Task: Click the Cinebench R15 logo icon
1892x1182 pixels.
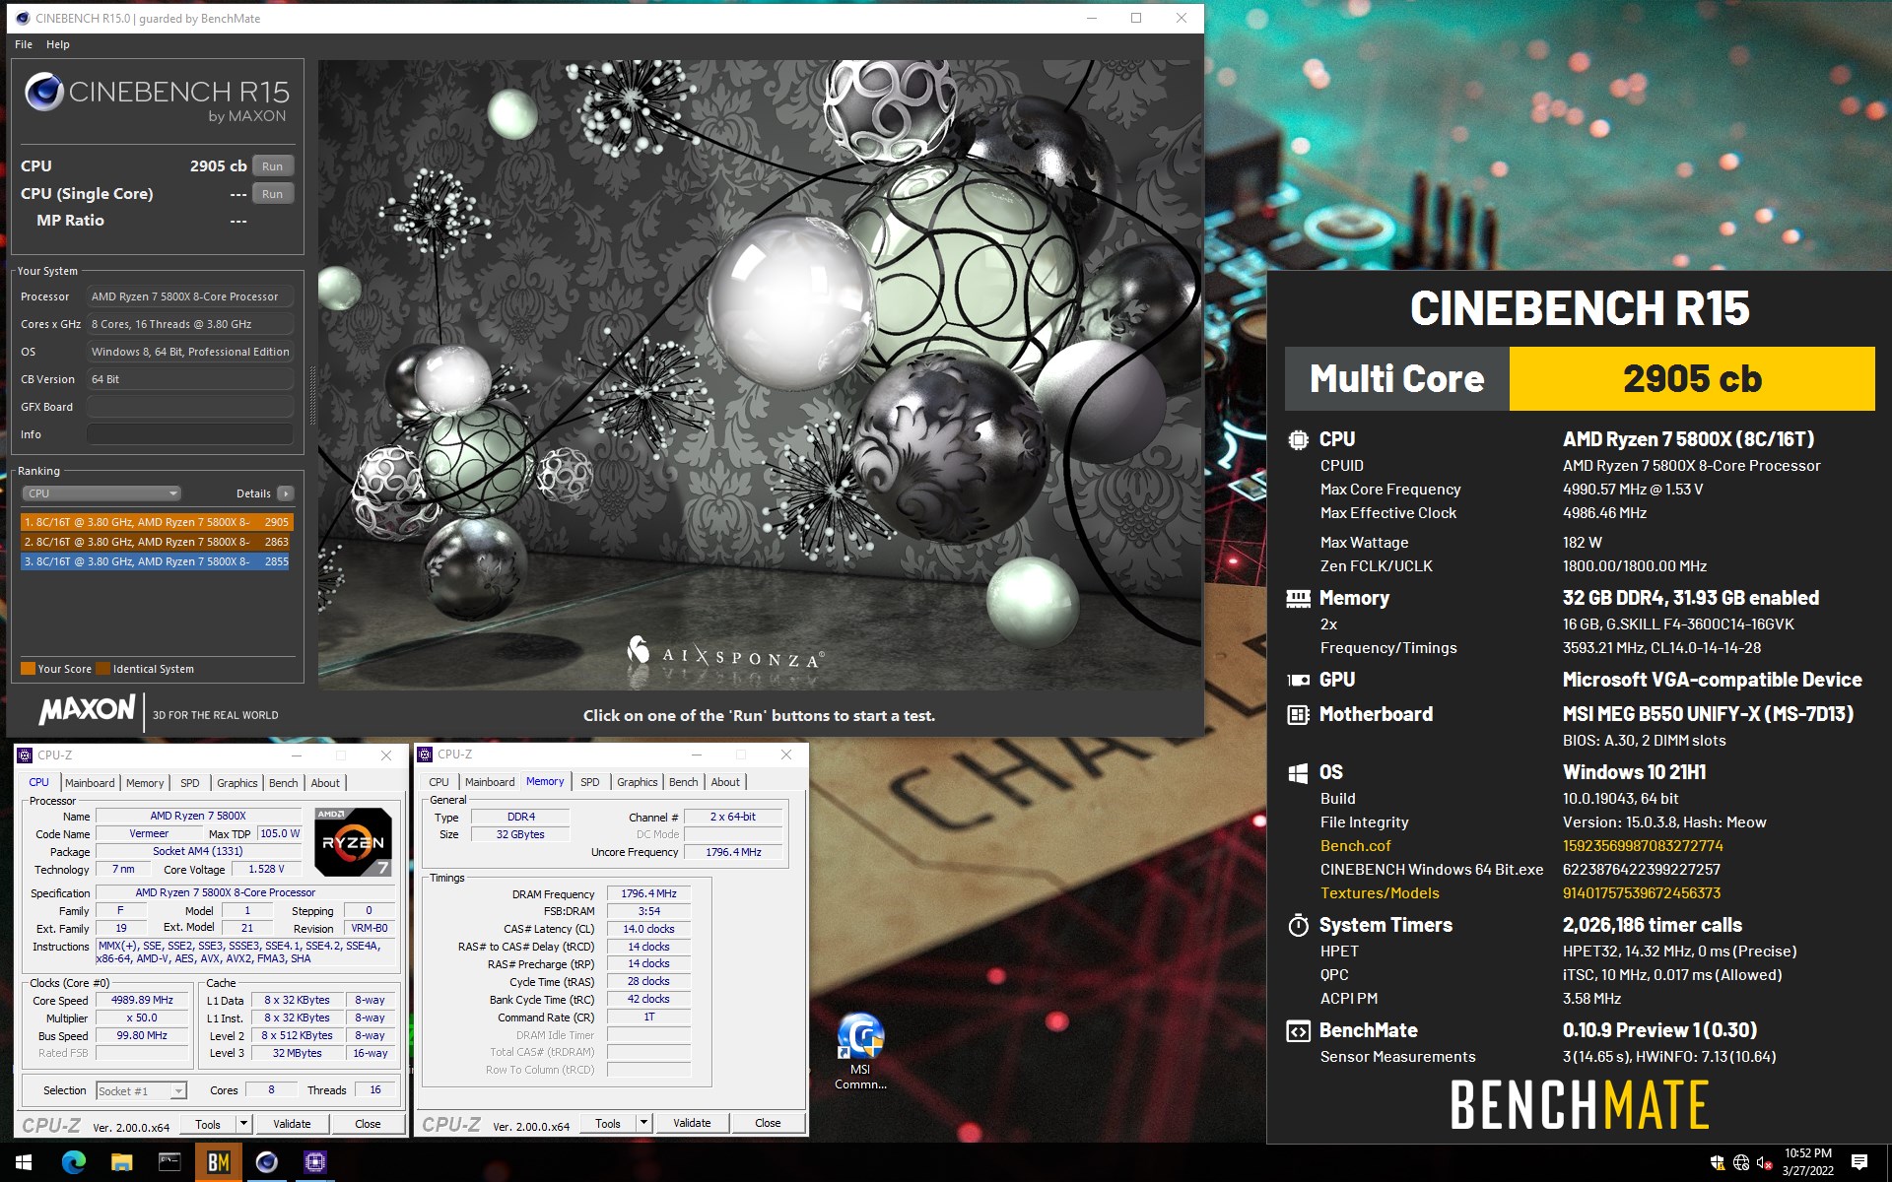Action: point(44,92)
